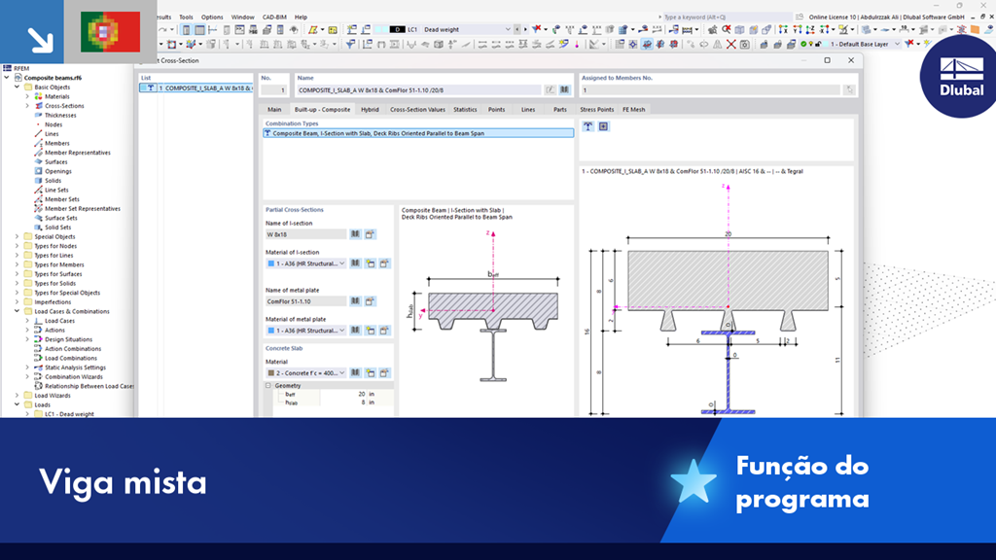
Task: Click the license info icon beside search box
Action: [800, 17]
